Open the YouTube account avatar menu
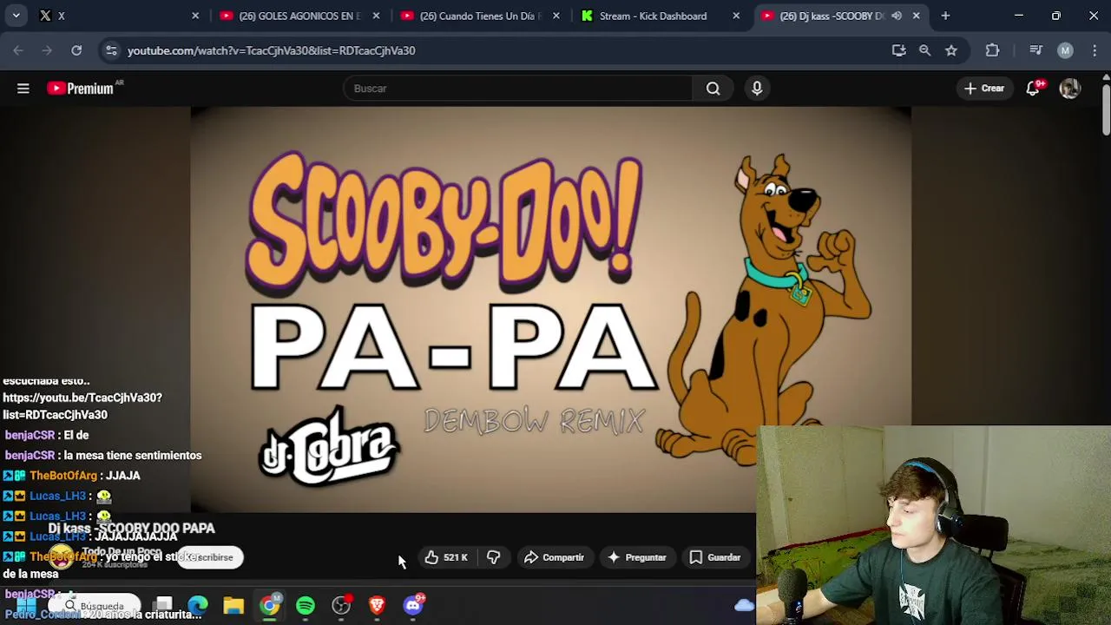 click(x=1069, y=88)
